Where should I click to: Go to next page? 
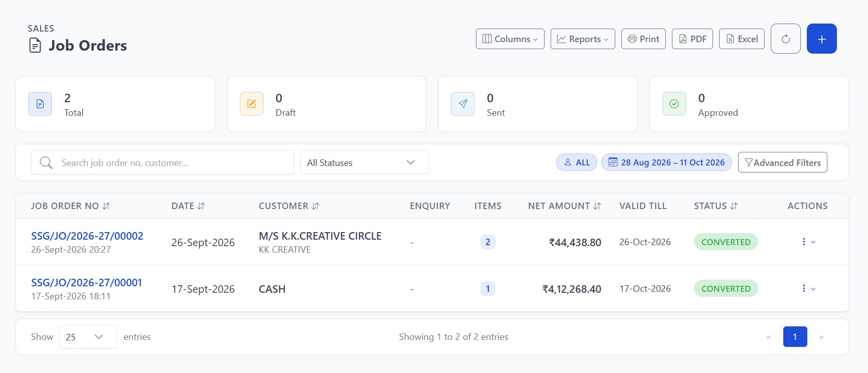pos(821,337)
